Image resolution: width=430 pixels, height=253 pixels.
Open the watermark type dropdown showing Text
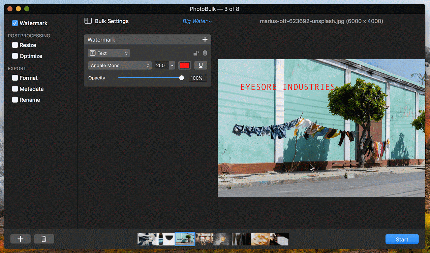coord(109,53)
